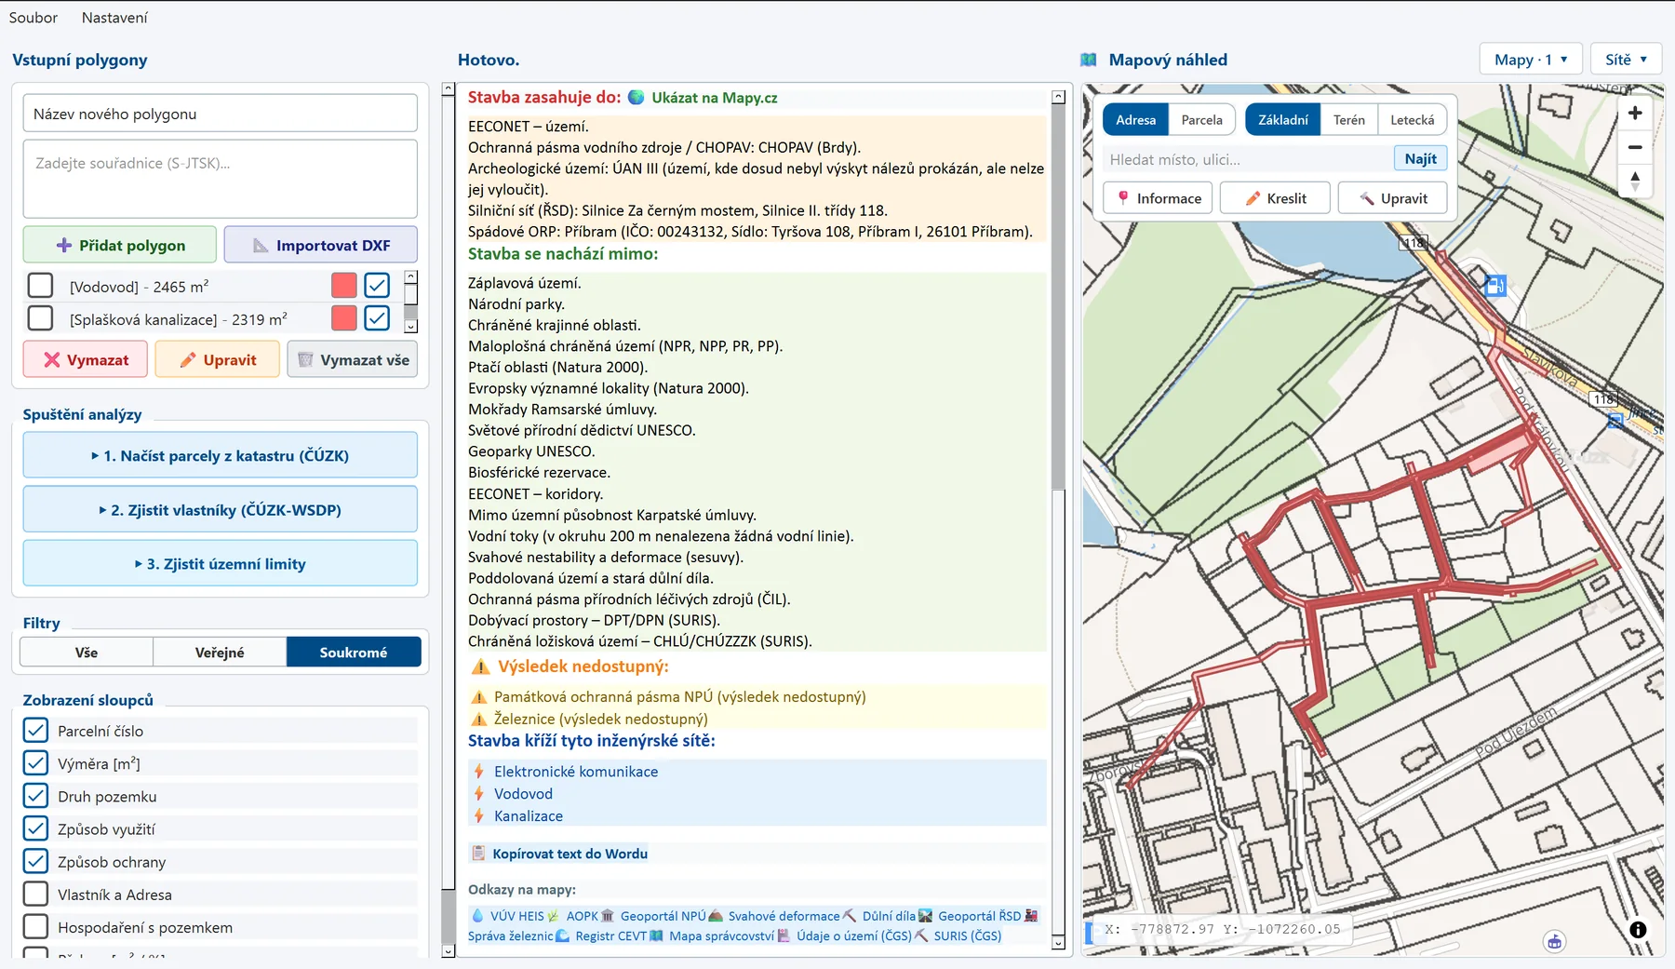
Task: Click the lightning icon beside Vodovod
Action: point(479,794)
